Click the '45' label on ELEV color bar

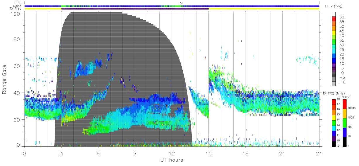[342, 31]
